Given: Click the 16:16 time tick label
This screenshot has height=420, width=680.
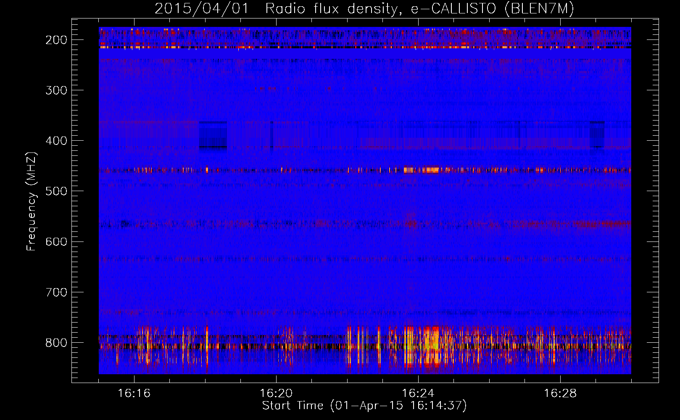Looking at the screenshot, I should pyautogui.click(x=134, y=393).
